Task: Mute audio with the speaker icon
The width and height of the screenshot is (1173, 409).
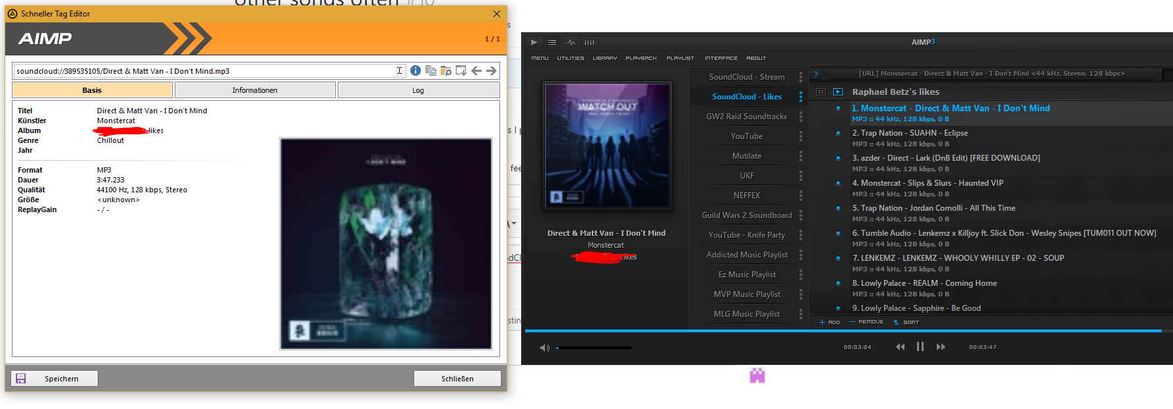Action: click(544, 348)
